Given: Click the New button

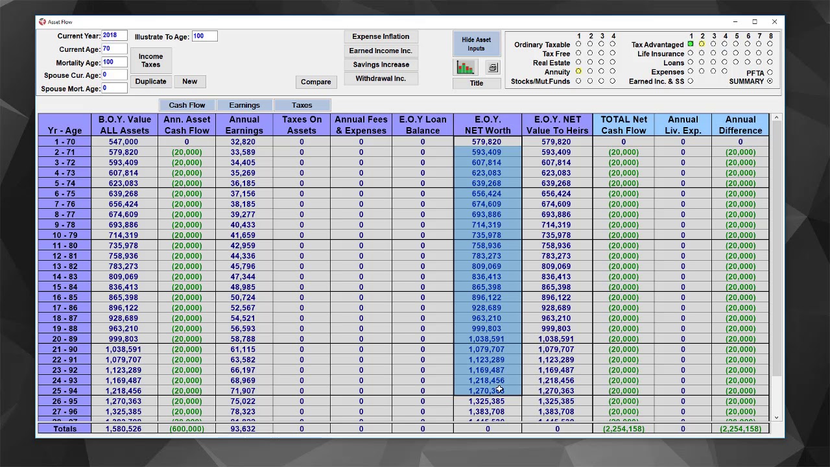Looking at the screenshot, I should coord(189,82).
